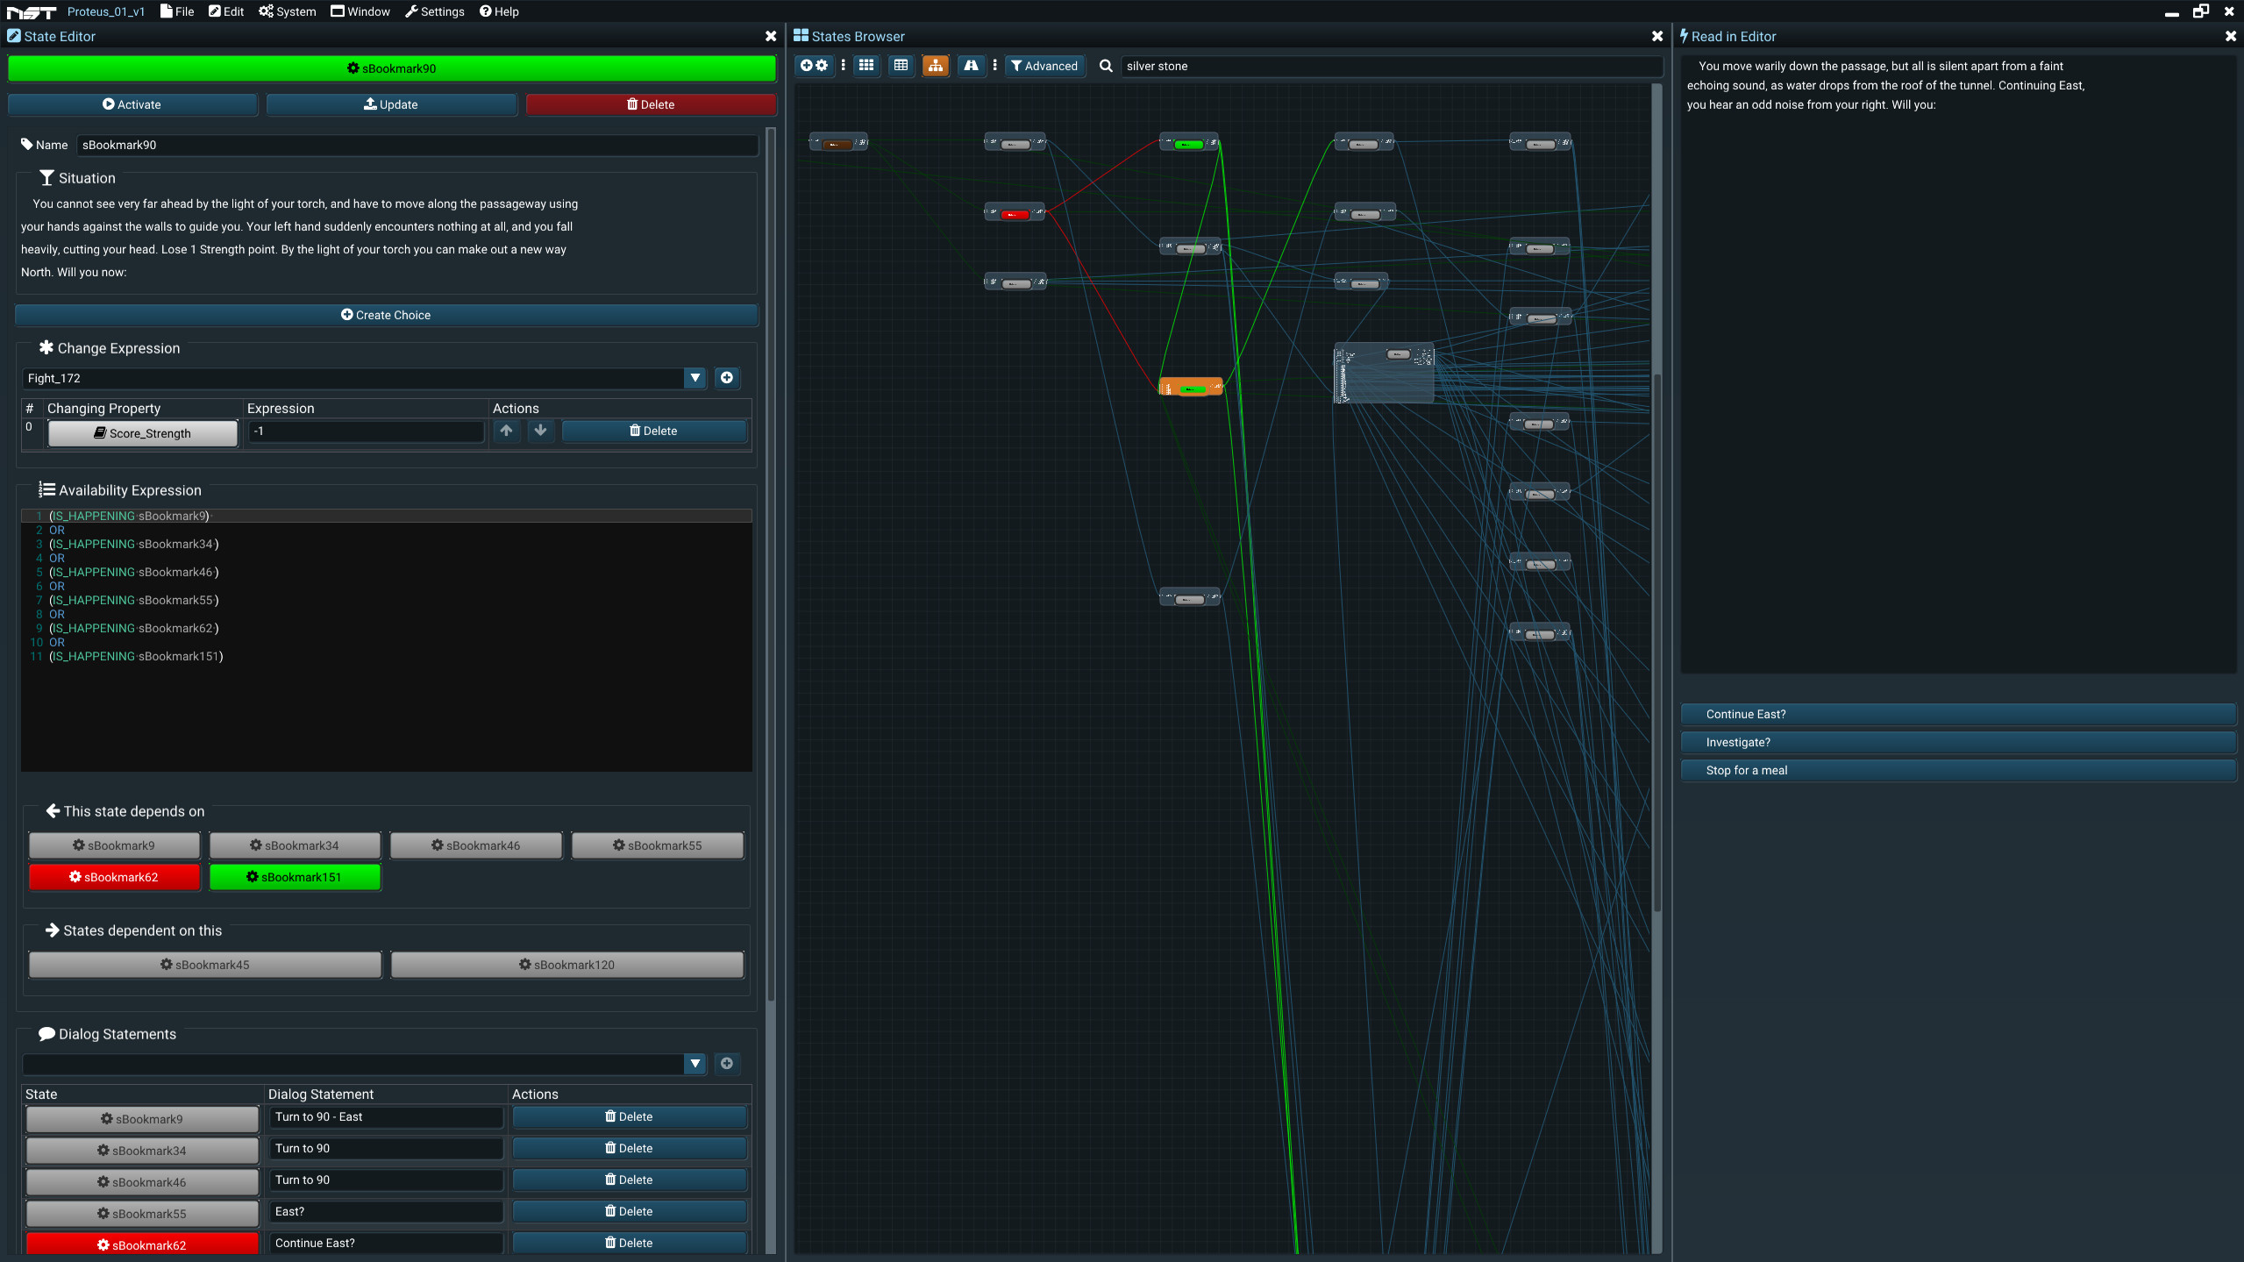Click the binoculars search icon in States Browser
Screen dimensions: 2244x1262
tap(971, 65)
